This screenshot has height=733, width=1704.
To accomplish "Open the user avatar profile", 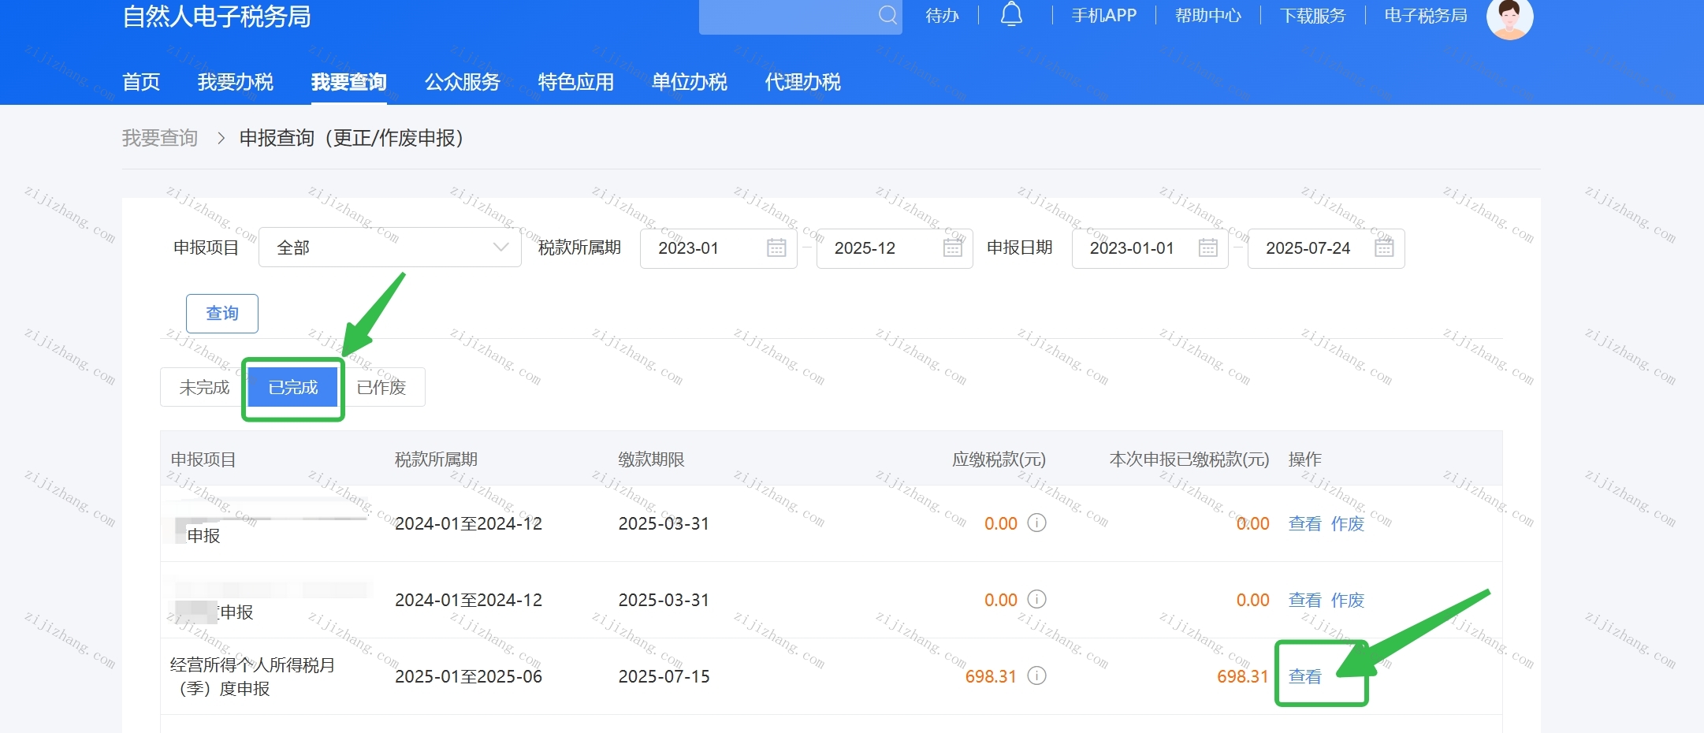I will pos(1509,17).
